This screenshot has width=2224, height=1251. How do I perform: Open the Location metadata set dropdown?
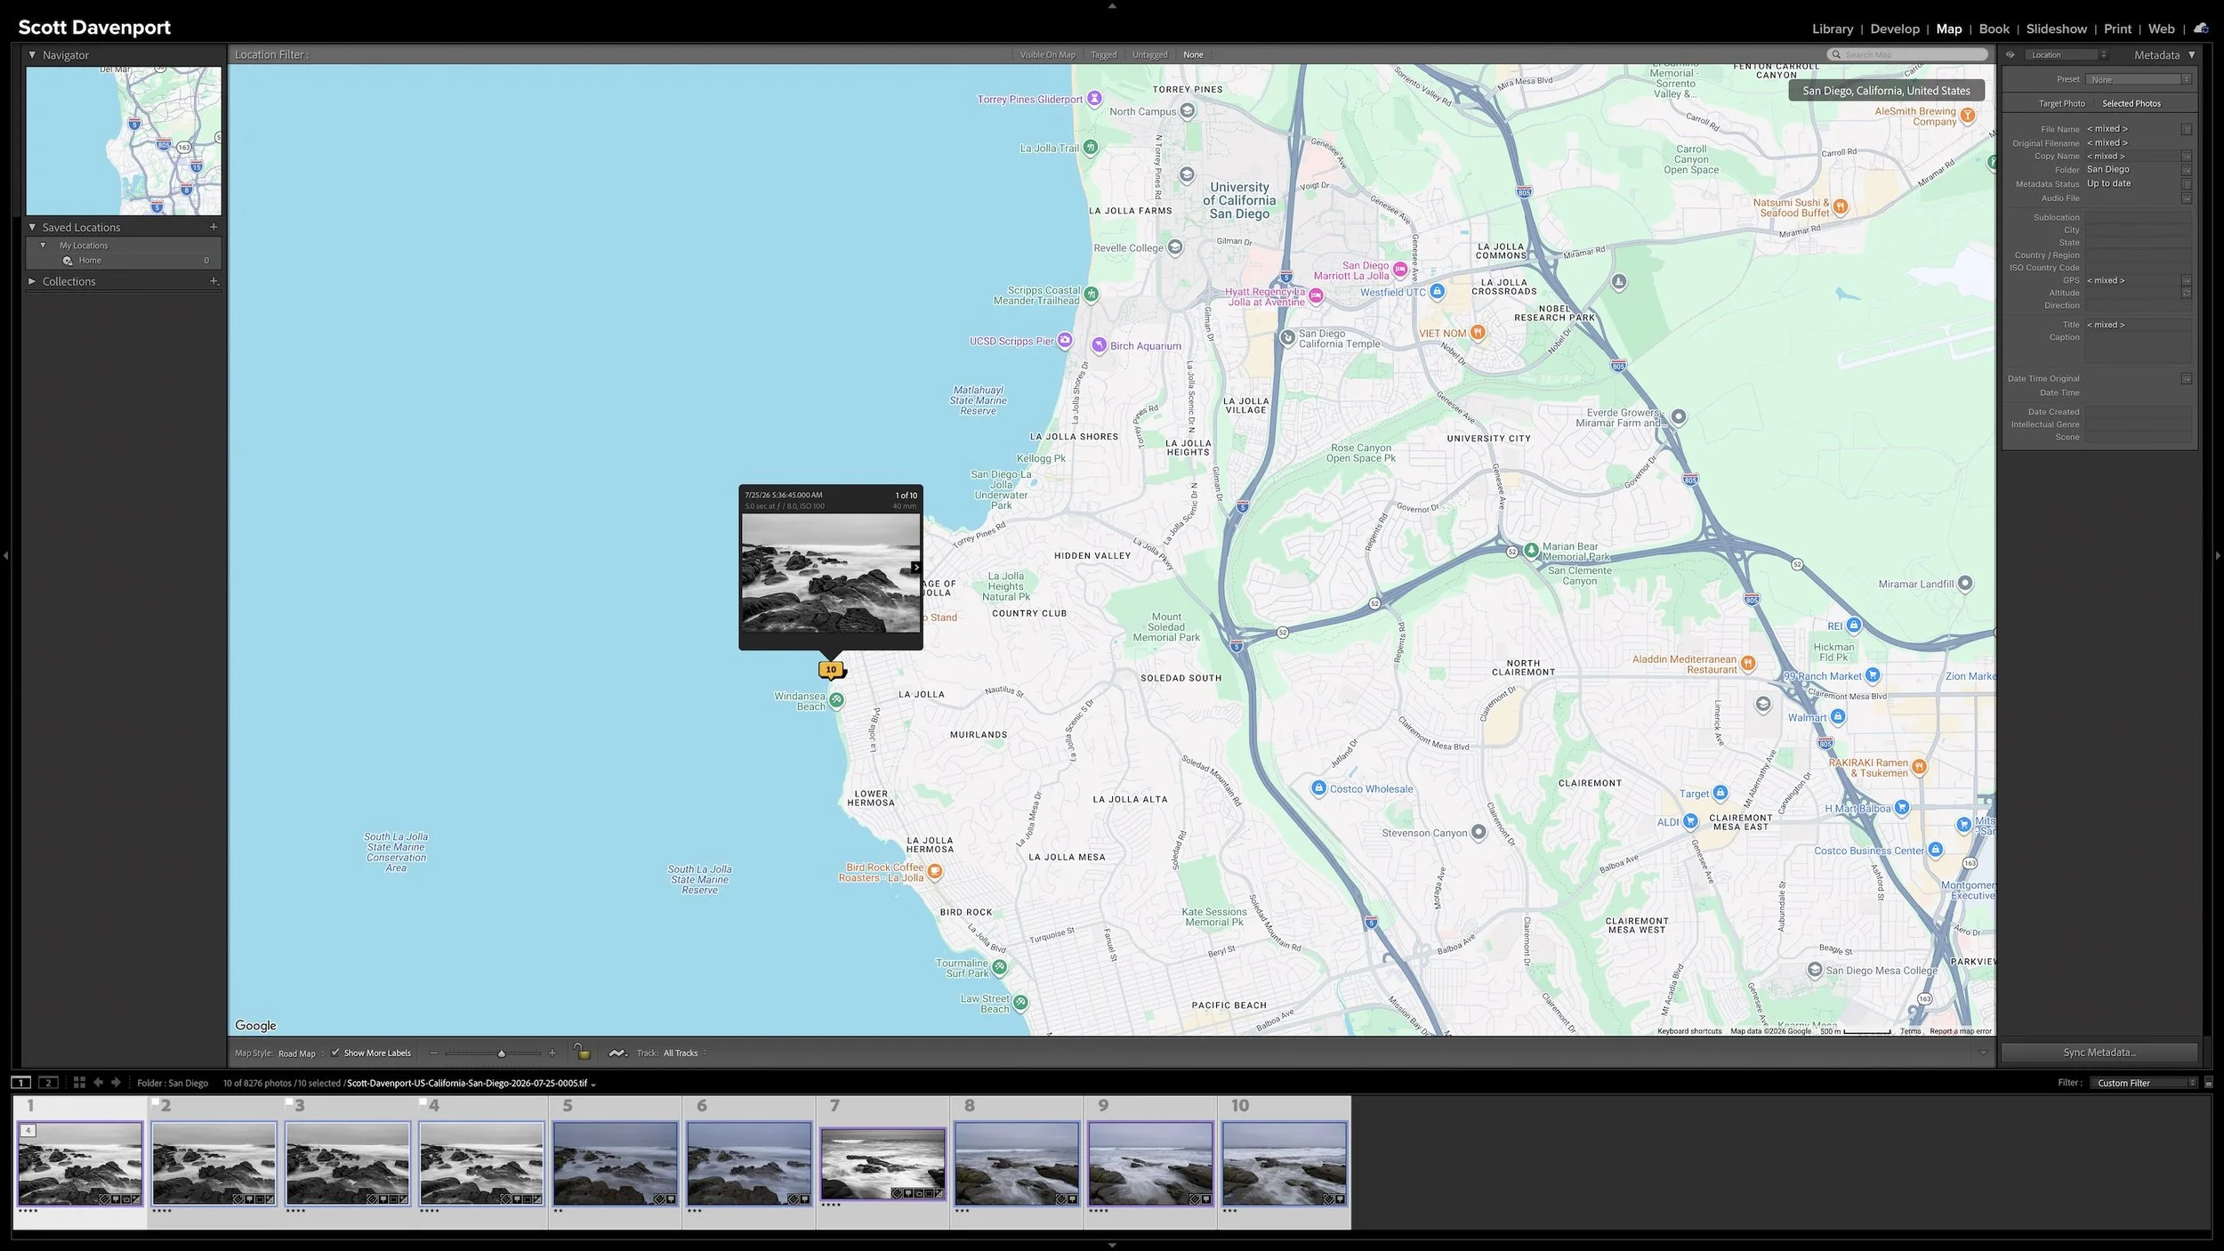pos(2067,54)
